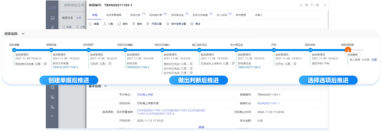Click the 复制 copy icon
Image resolution: width=381 pixels, height=132 pixels.
tap(119, 24)
